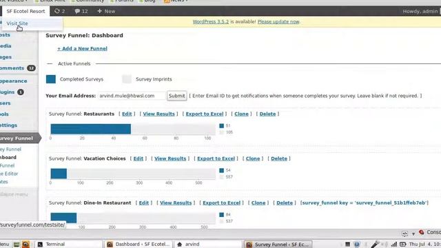Click the Restaurants blue progress bar
Screen dimensions: 441x248
pos(90,129)
